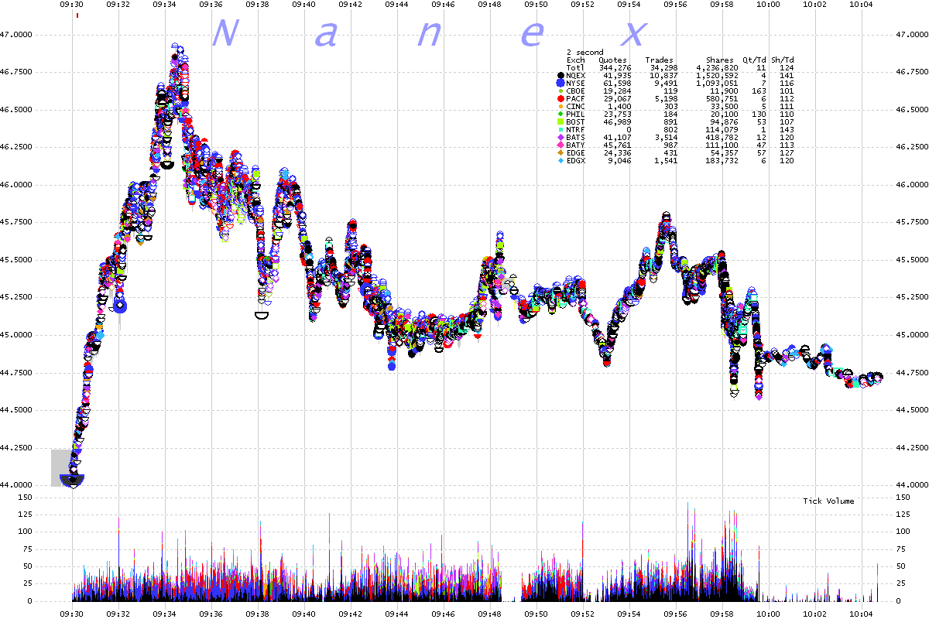929x619 pixels.
Task: Click the "BATS" exchange name
Action: tap(576, 137)
